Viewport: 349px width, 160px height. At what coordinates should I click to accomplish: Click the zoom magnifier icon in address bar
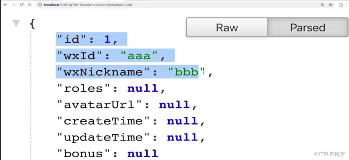[x=322, y=5]
